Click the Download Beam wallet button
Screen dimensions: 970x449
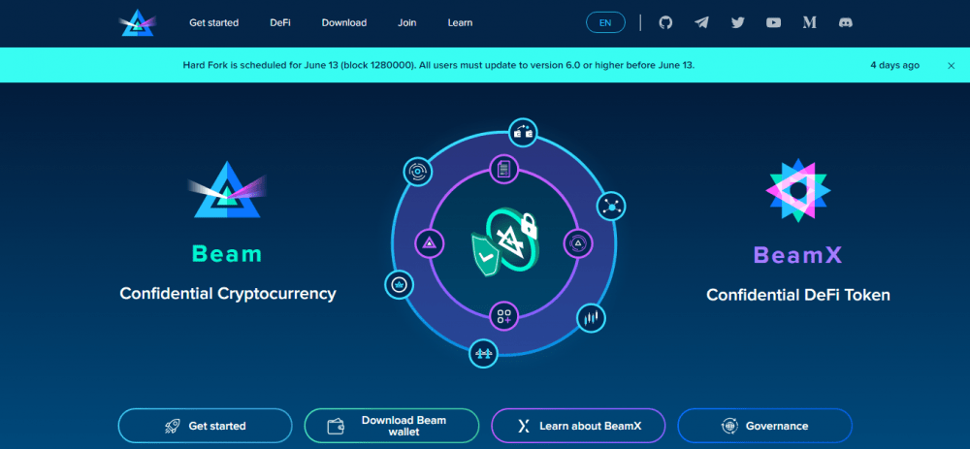tap(392, 426)
